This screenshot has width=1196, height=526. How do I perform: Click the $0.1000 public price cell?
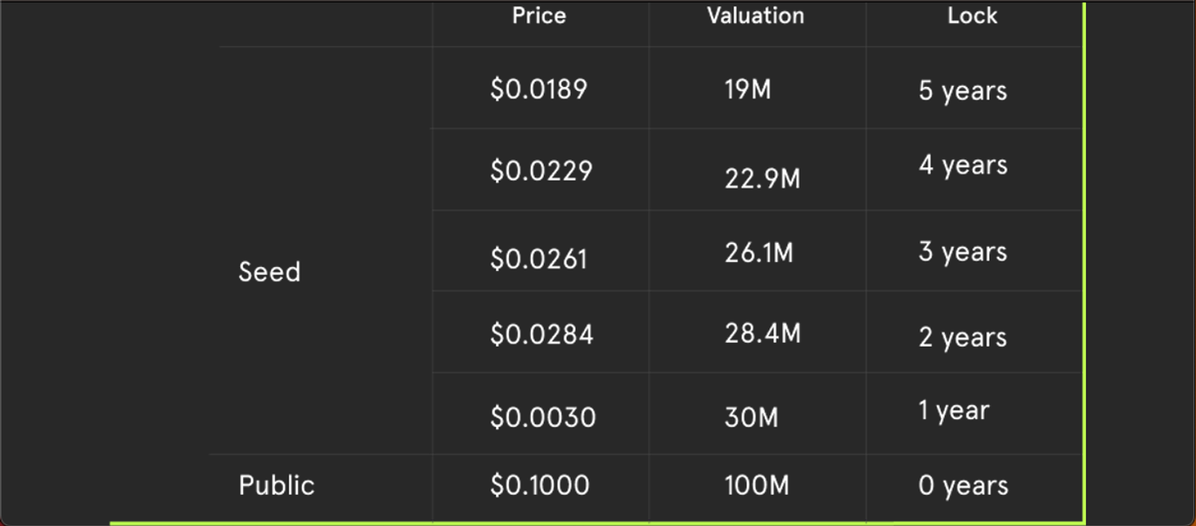tap(540, 485)
